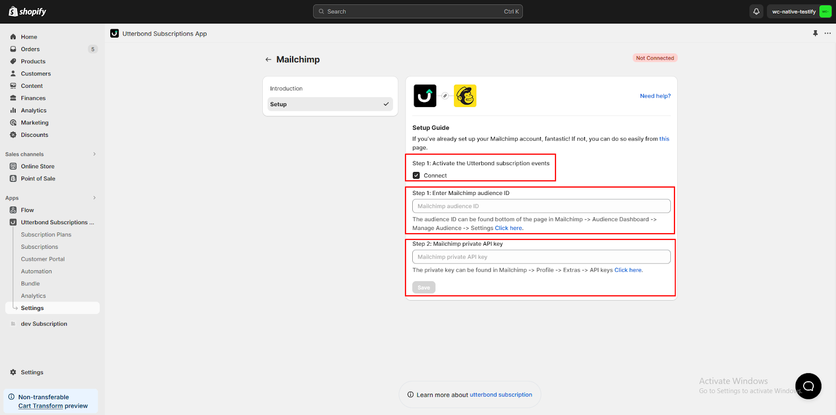Open Subscriptions under Utterbond
Screen dimensions: 836x415
pos(39,247)
